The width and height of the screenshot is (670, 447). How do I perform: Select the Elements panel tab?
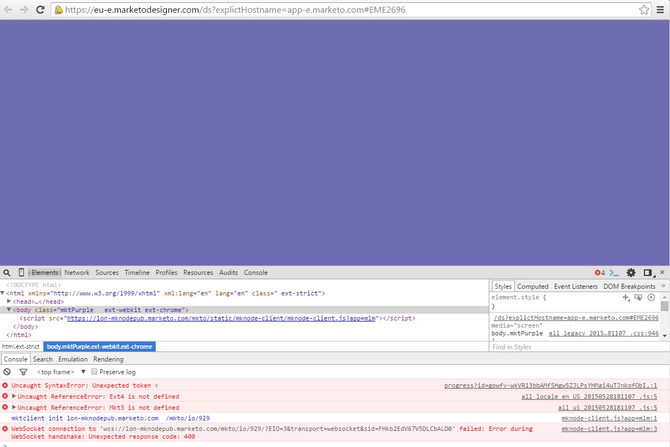[x=45, y=273]
